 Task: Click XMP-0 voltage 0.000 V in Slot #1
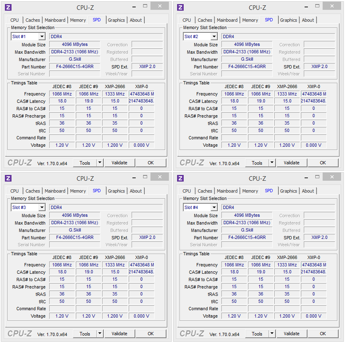click(141, 145)
